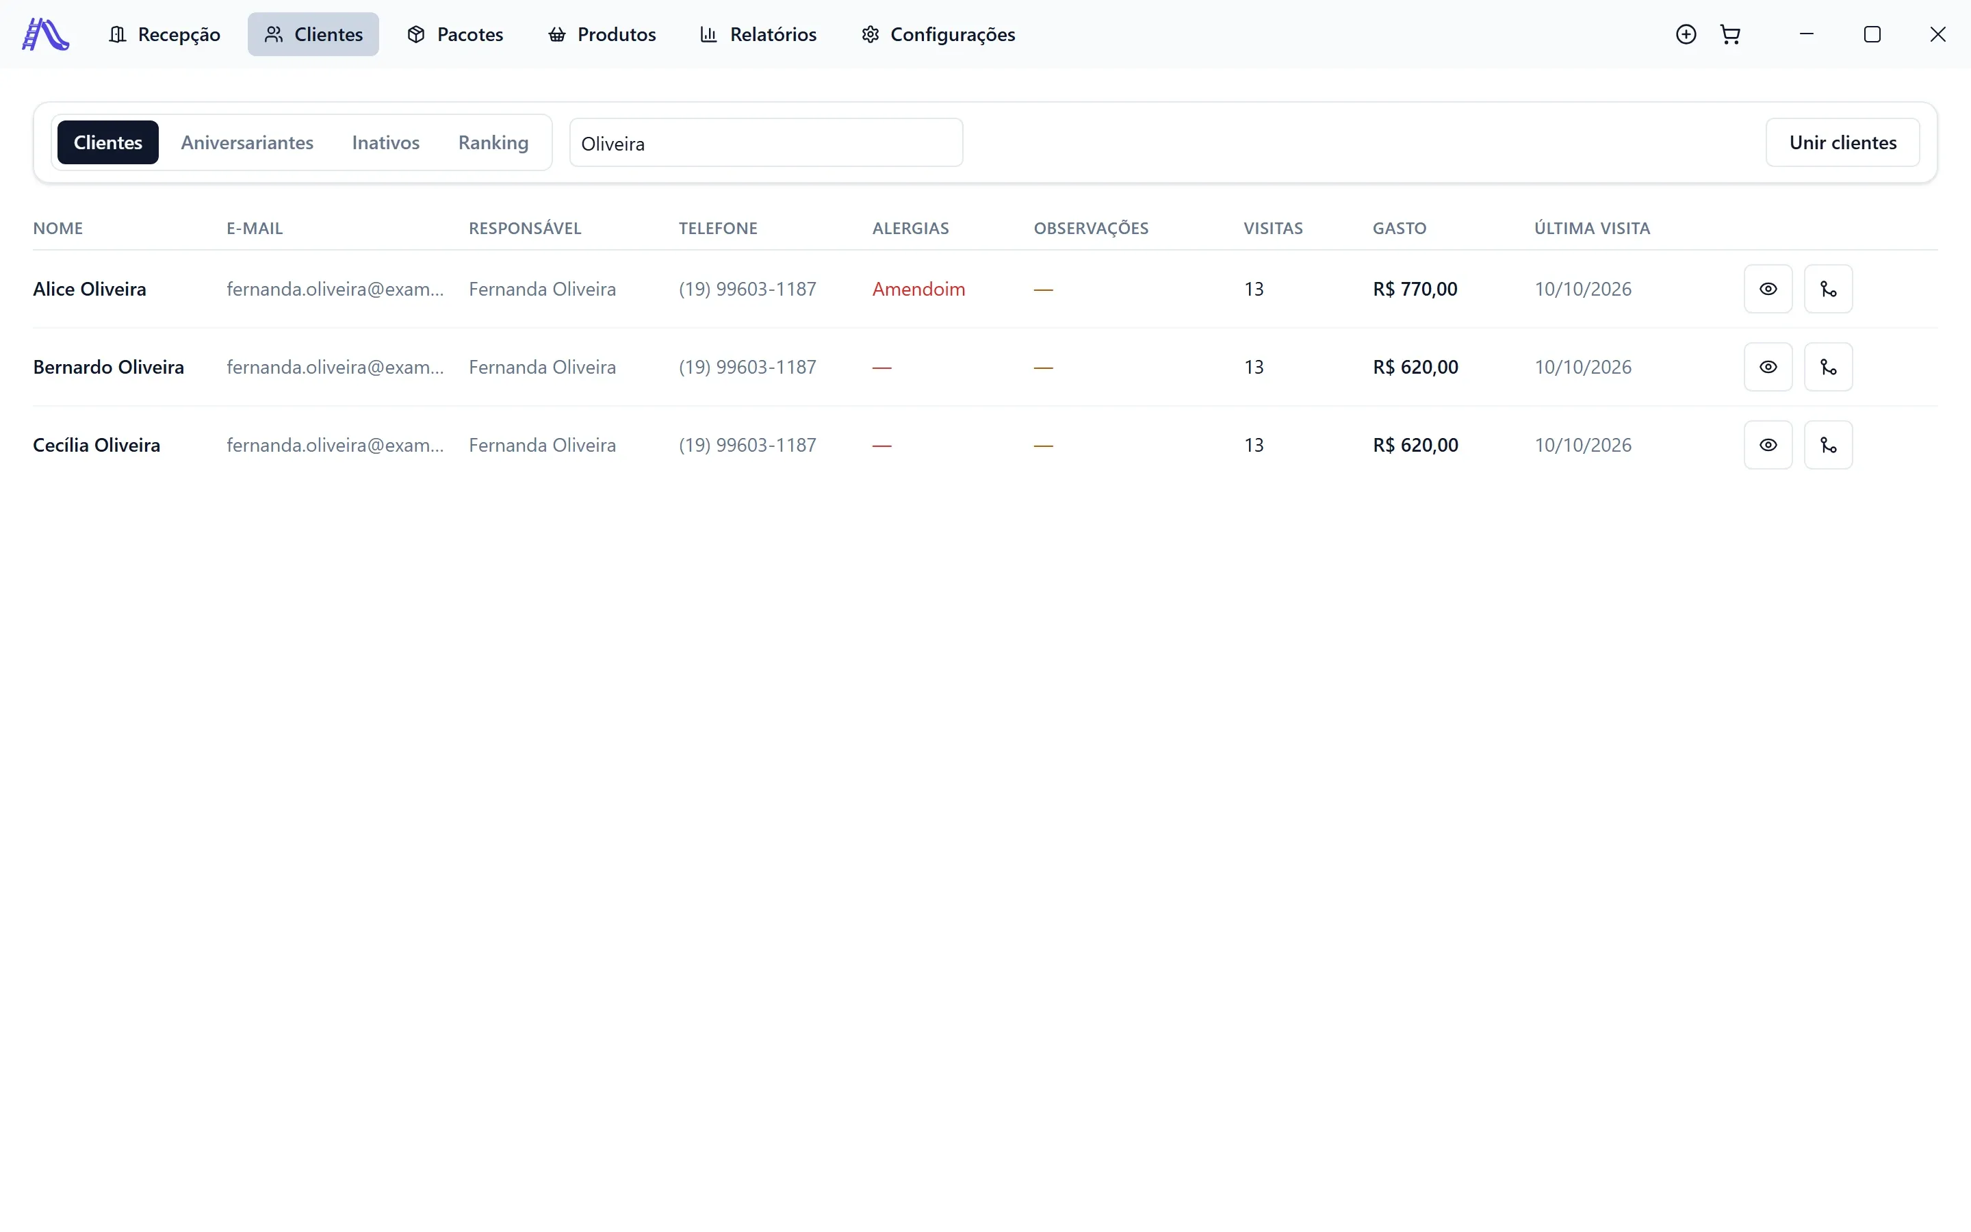View Bernardo Oliveira details with eye icon
1971x1232 pixels.
[1768, 367]
